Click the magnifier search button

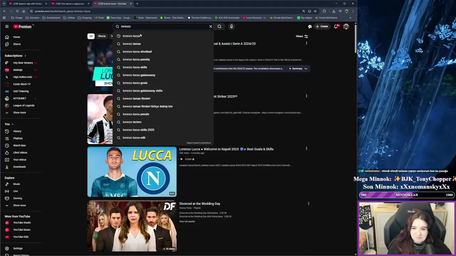tap(219, 26)
